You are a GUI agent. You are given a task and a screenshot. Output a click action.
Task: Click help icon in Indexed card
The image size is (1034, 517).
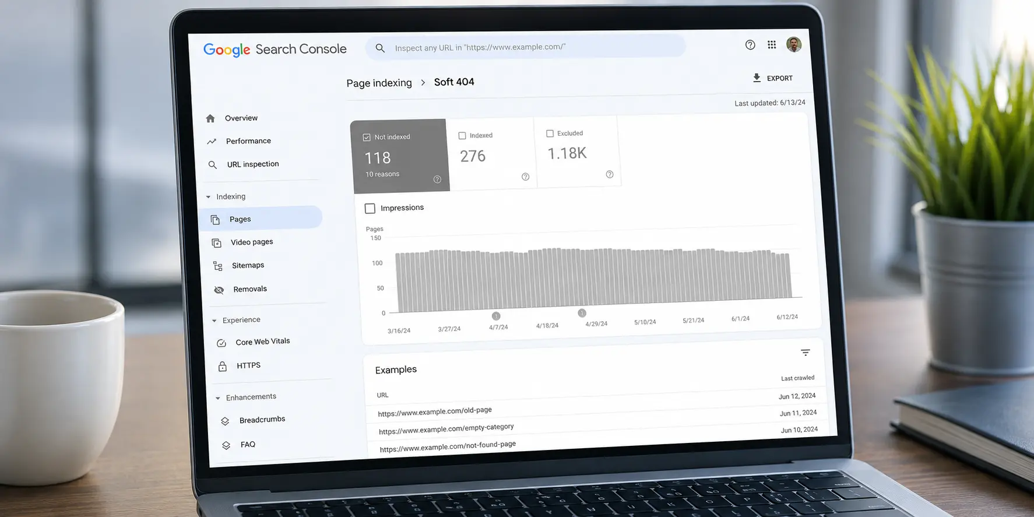525,177
